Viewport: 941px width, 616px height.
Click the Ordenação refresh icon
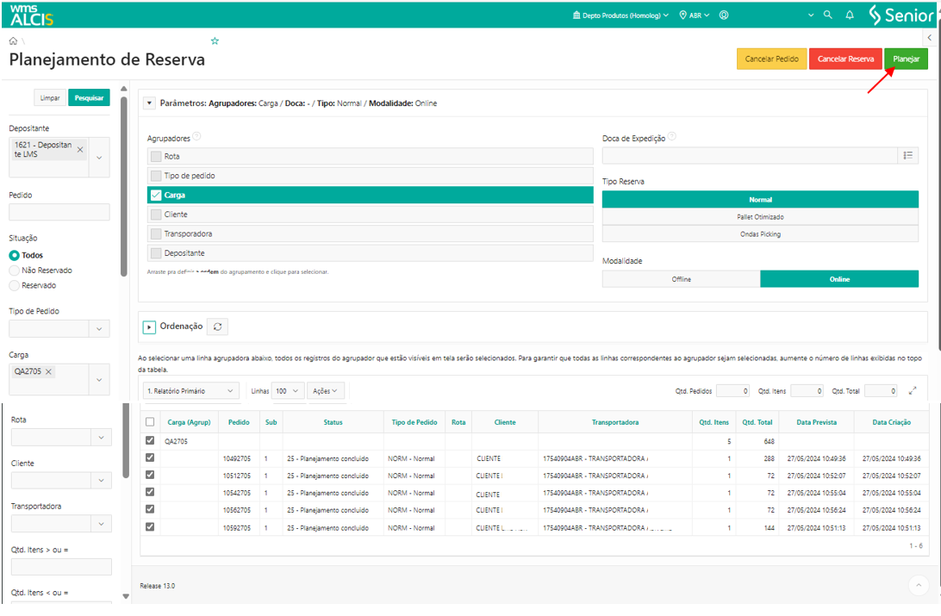tap(218, 327)
